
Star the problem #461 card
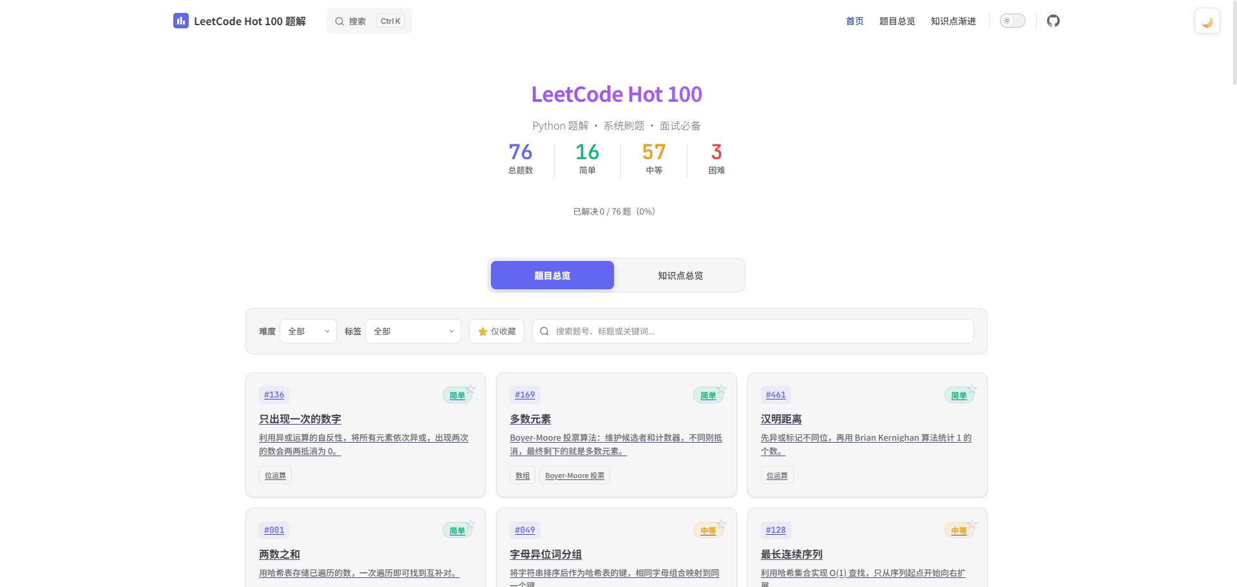click(x=973, y=389)
